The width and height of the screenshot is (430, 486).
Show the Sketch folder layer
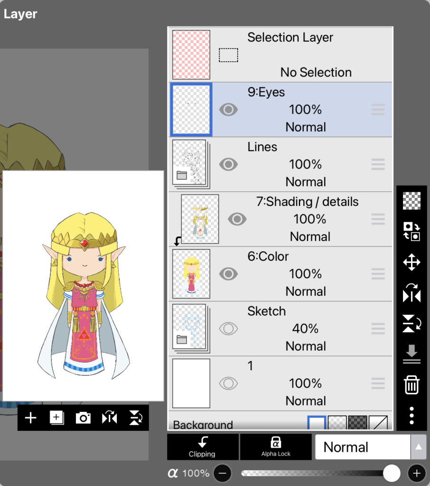point(228,329)
